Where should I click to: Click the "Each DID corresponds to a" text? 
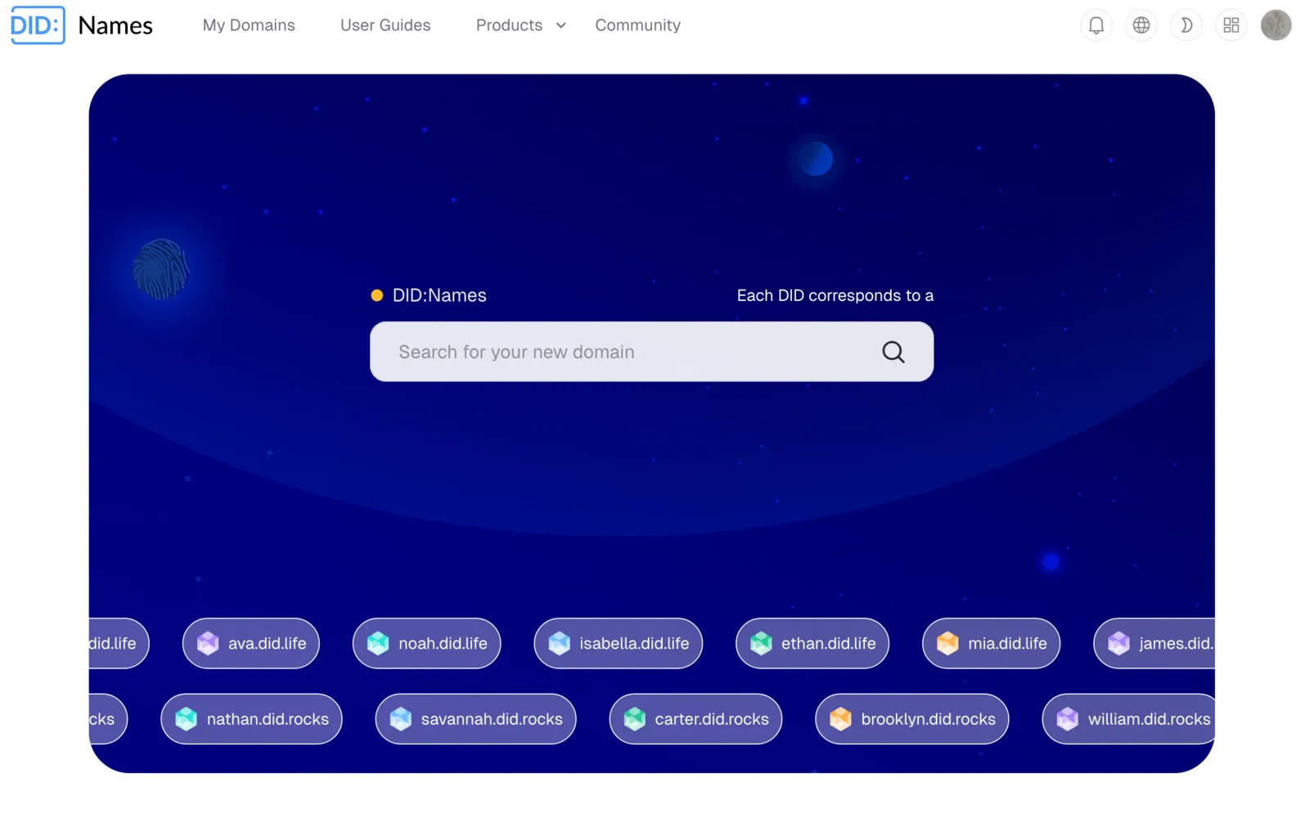click(835, 295)
